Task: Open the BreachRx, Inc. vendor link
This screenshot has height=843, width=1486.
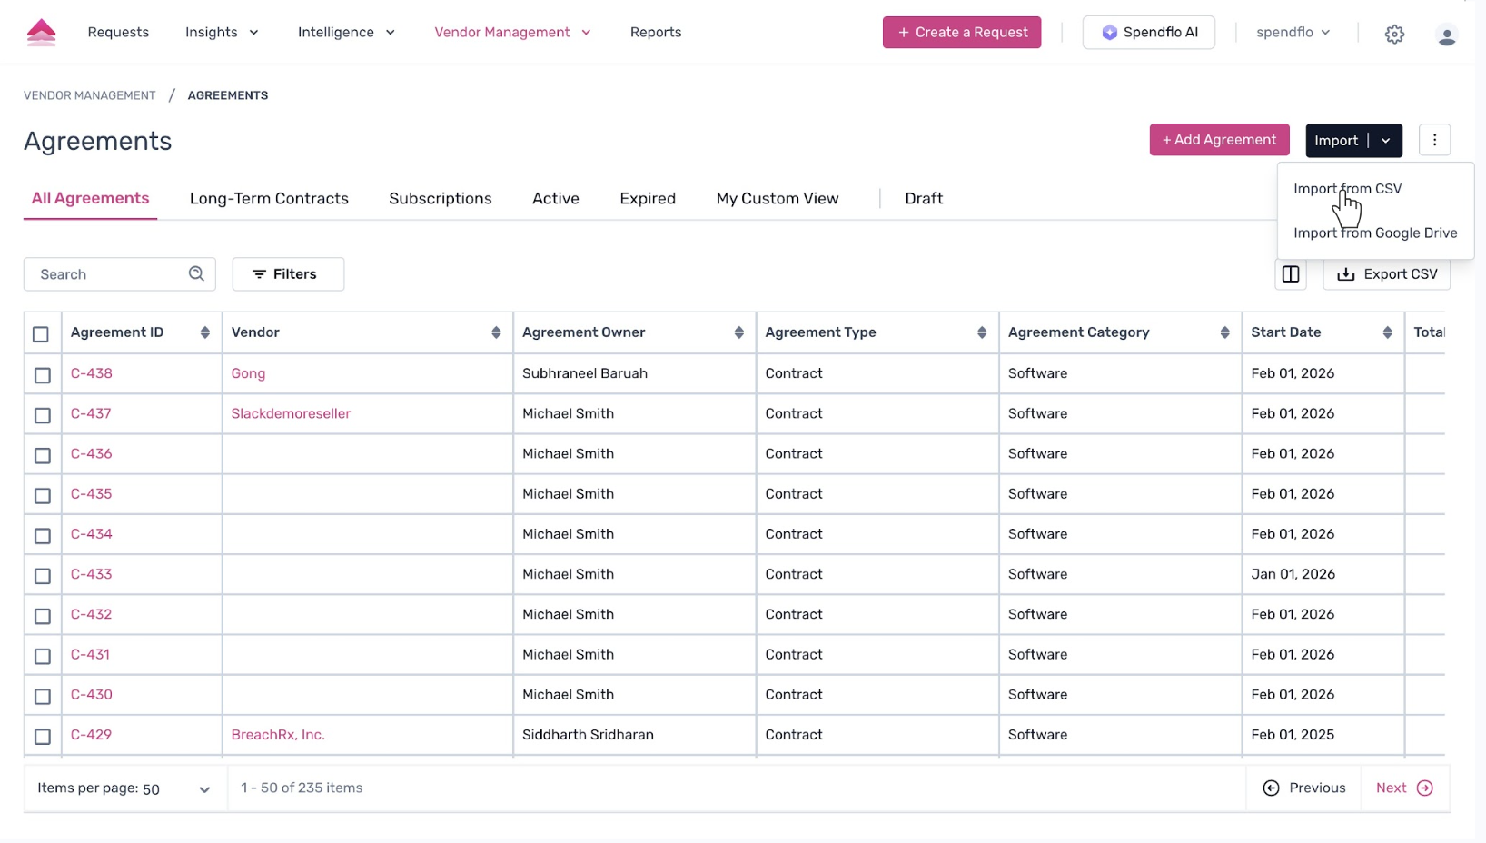Action: [278, 734]
